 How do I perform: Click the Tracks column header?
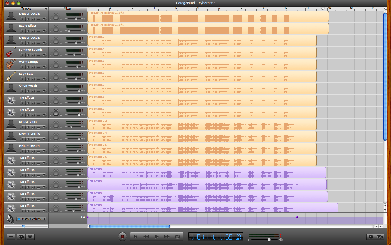pyautogui.click(x=26, y=8)
